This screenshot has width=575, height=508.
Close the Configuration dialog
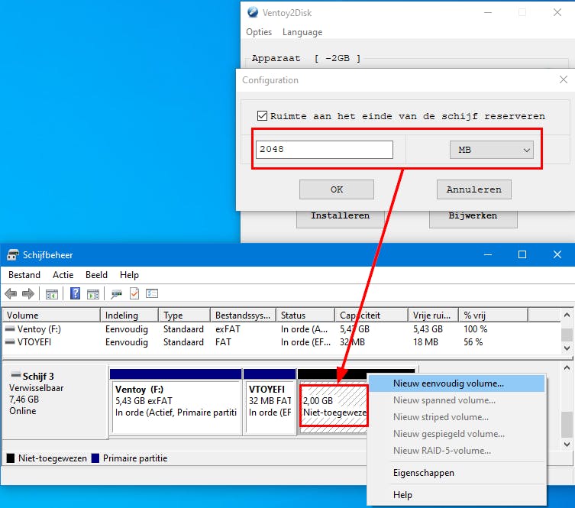[x=564, y=79]
